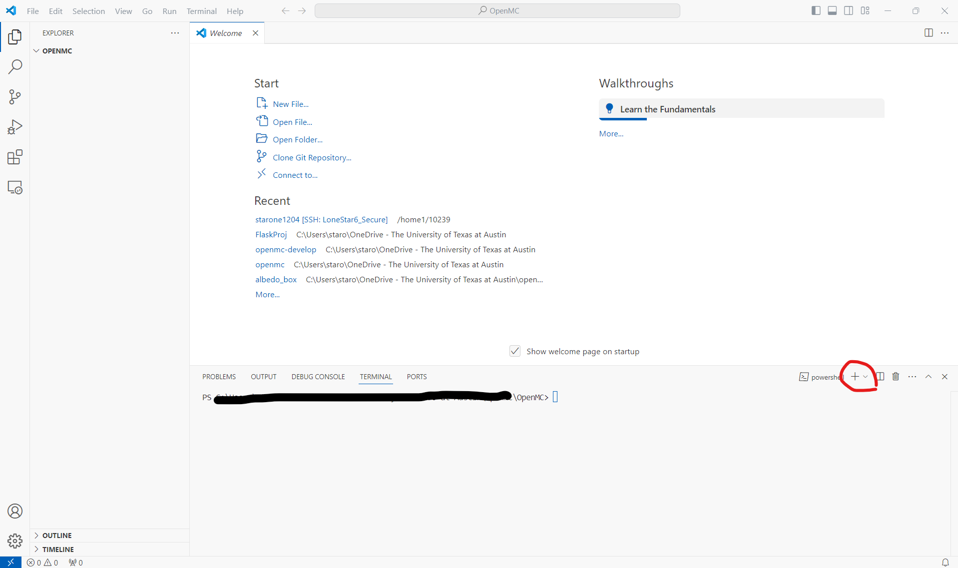Click the OpenMC command center search box

497,10
